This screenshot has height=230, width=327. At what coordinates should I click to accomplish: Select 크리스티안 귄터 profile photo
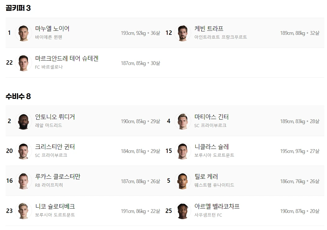(23, 151)
